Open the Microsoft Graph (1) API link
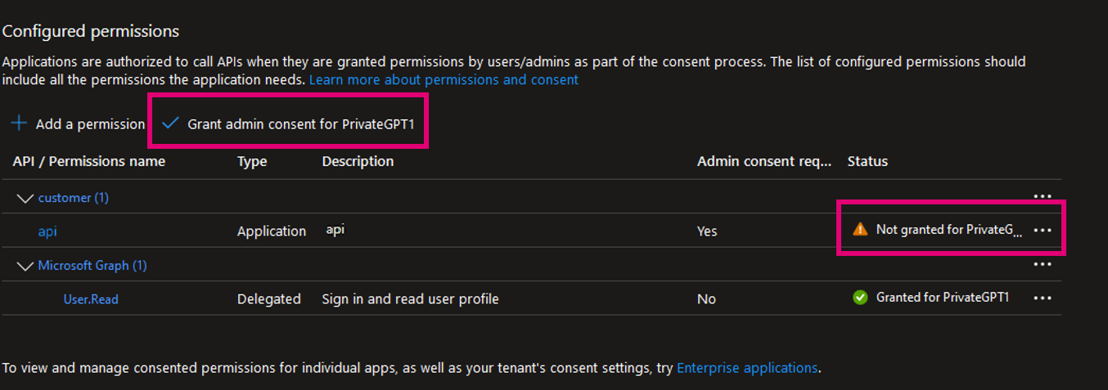Screen dimensions: 1108x390 click(92, 266)
